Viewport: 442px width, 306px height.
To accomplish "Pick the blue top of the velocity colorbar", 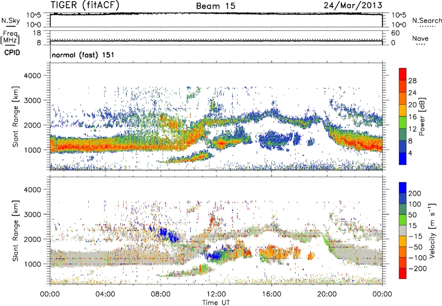I will [x=403, y=188].
